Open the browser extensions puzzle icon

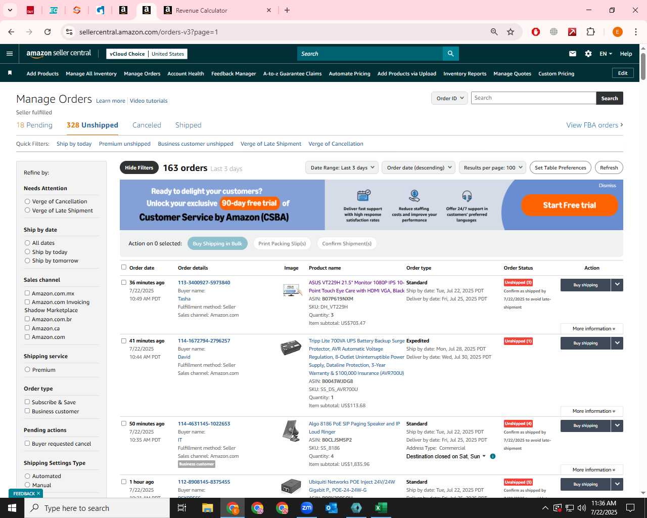pos(590,32)
